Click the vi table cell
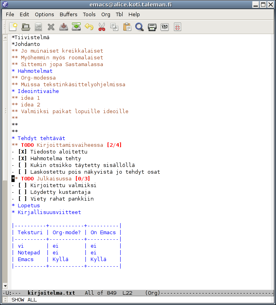This screenshot has height=305, width=276. [21, 246]
